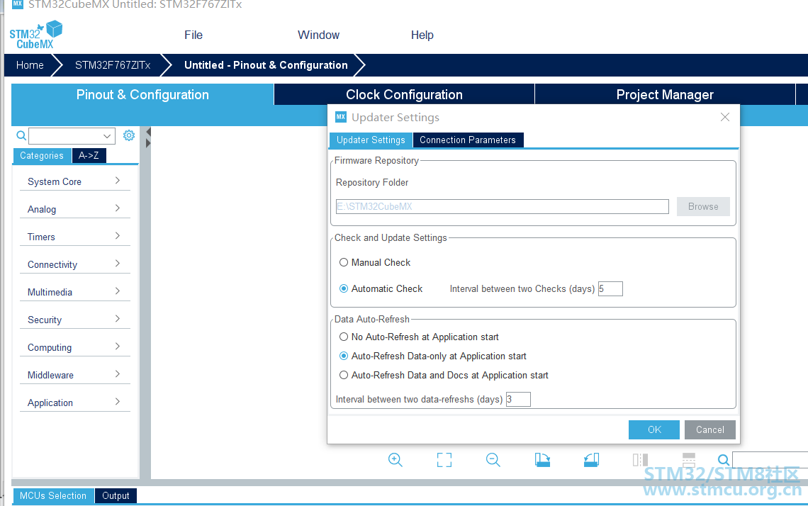Click the vertical split view icon

640,460
